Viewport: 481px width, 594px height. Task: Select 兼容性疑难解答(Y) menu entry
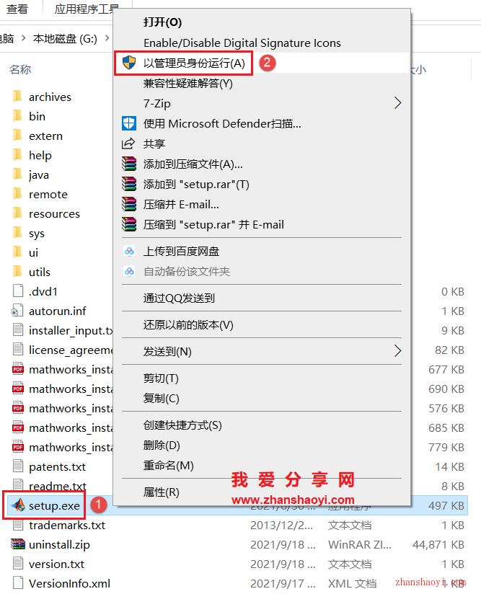(x=187, y=84)
